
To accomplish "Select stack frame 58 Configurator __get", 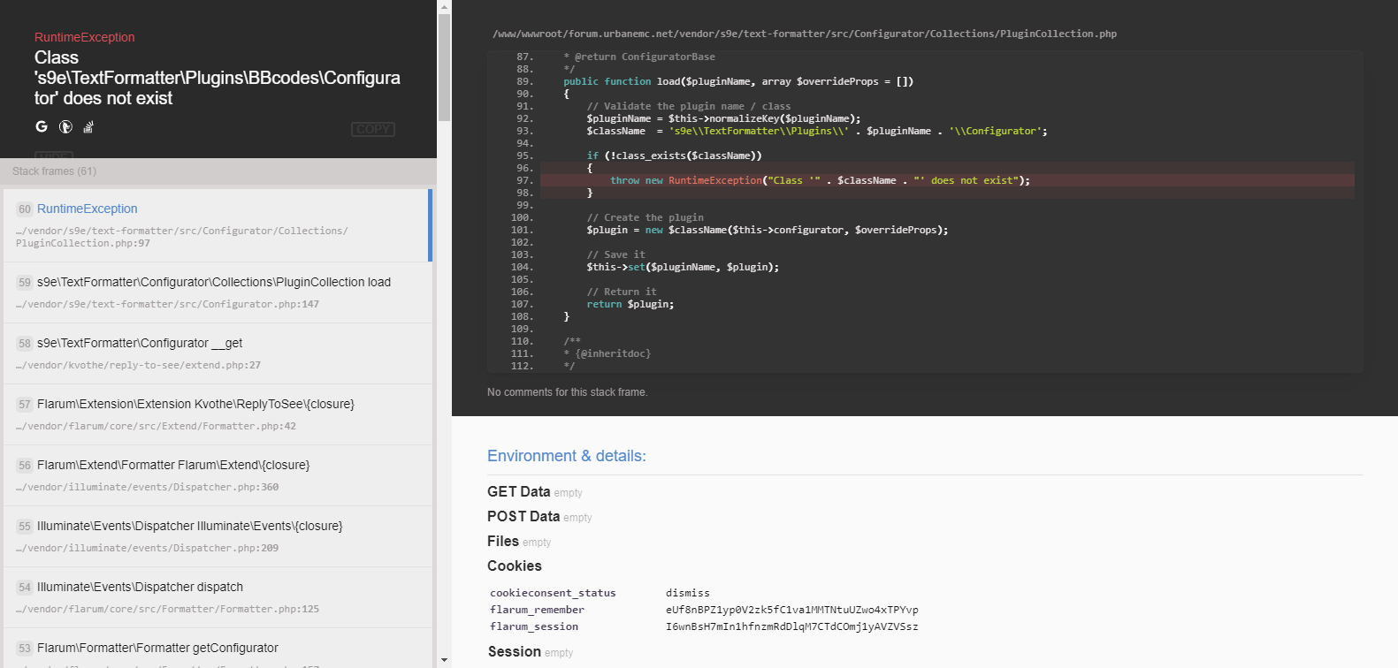I will point(140,344).
